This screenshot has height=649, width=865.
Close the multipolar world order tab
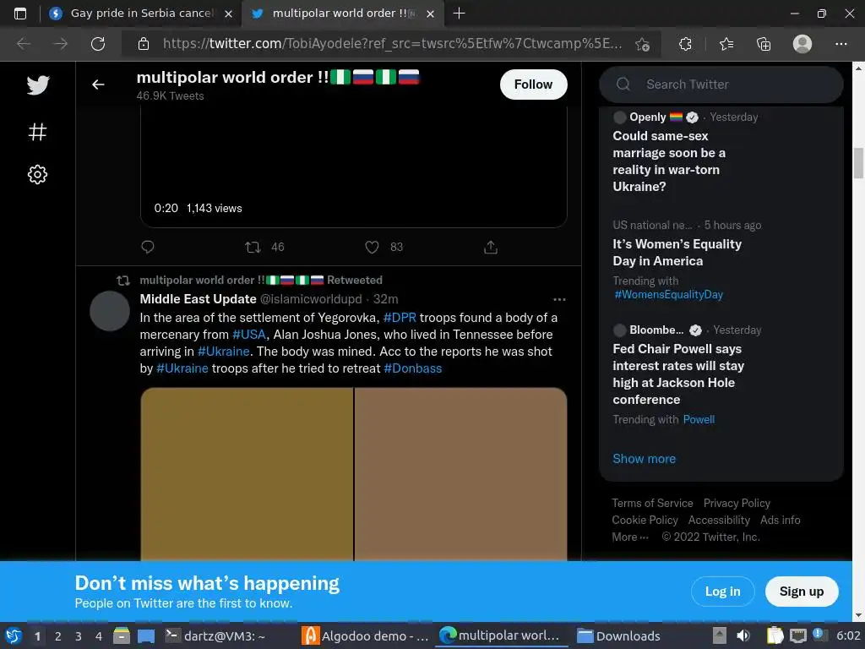(430, 14)
